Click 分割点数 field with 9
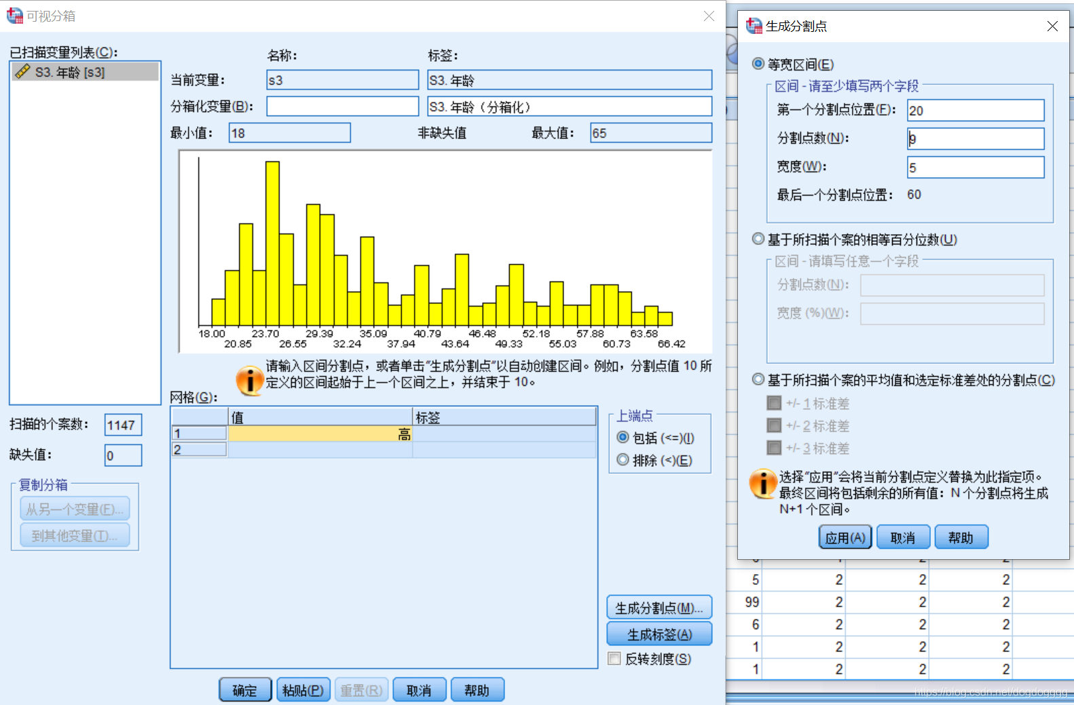Viewport: 1074px width, 705px height. click(976, 138)
